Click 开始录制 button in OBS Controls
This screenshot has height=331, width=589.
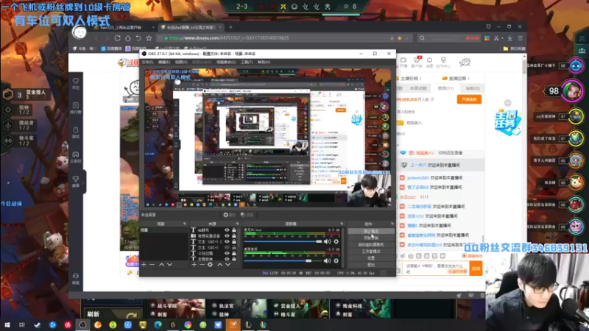tap(371, 238)
